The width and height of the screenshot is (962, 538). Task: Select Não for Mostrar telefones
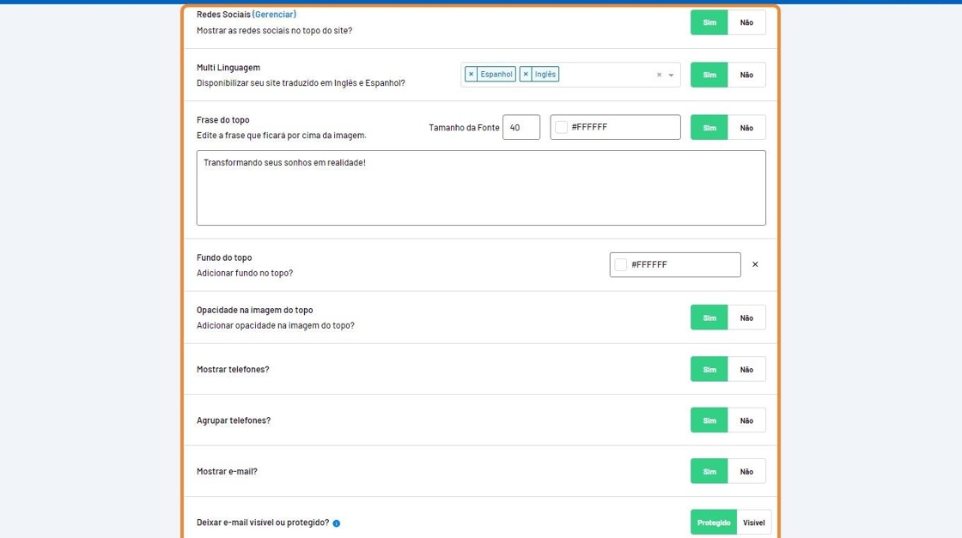coord(746,370)
